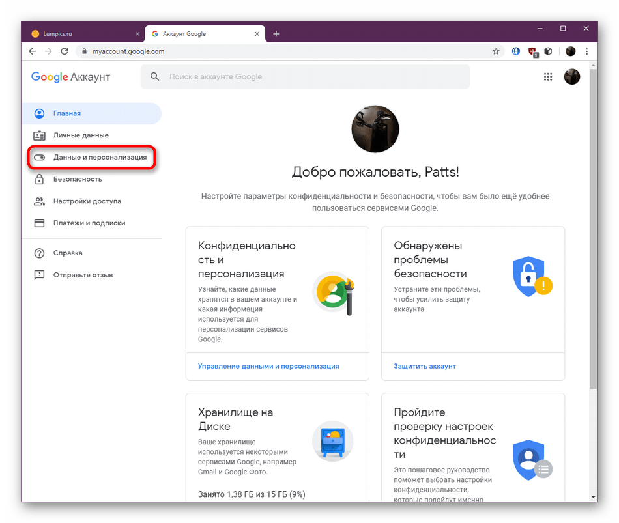Go to Безопасность section

[x=92, y=179]
